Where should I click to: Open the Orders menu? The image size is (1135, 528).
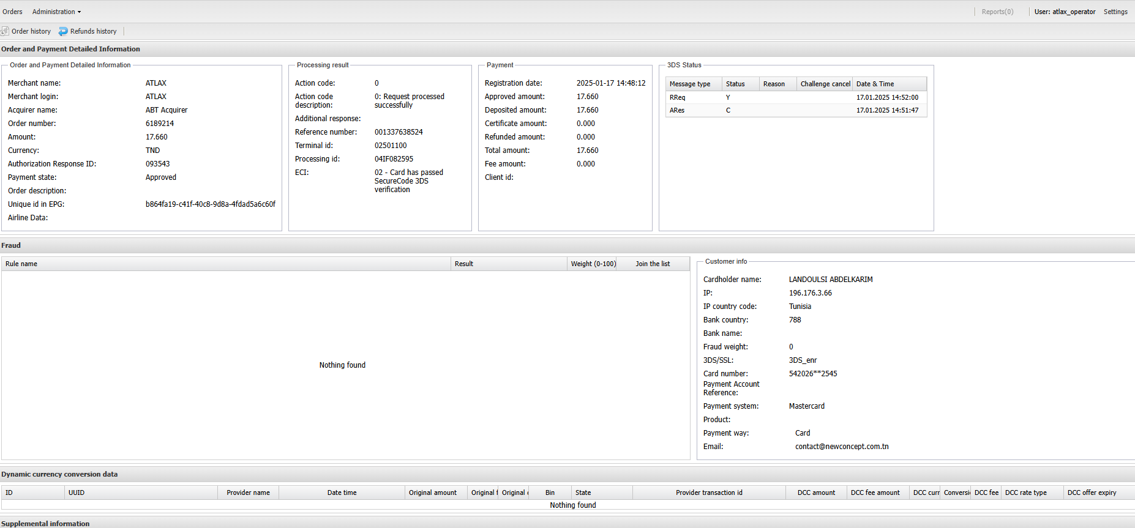(12, 12)
